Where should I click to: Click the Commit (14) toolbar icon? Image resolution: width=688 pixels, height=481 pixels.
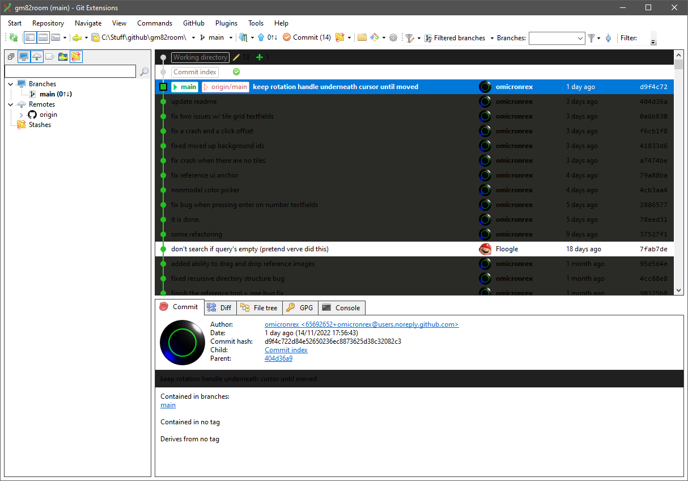click(307, 37)
